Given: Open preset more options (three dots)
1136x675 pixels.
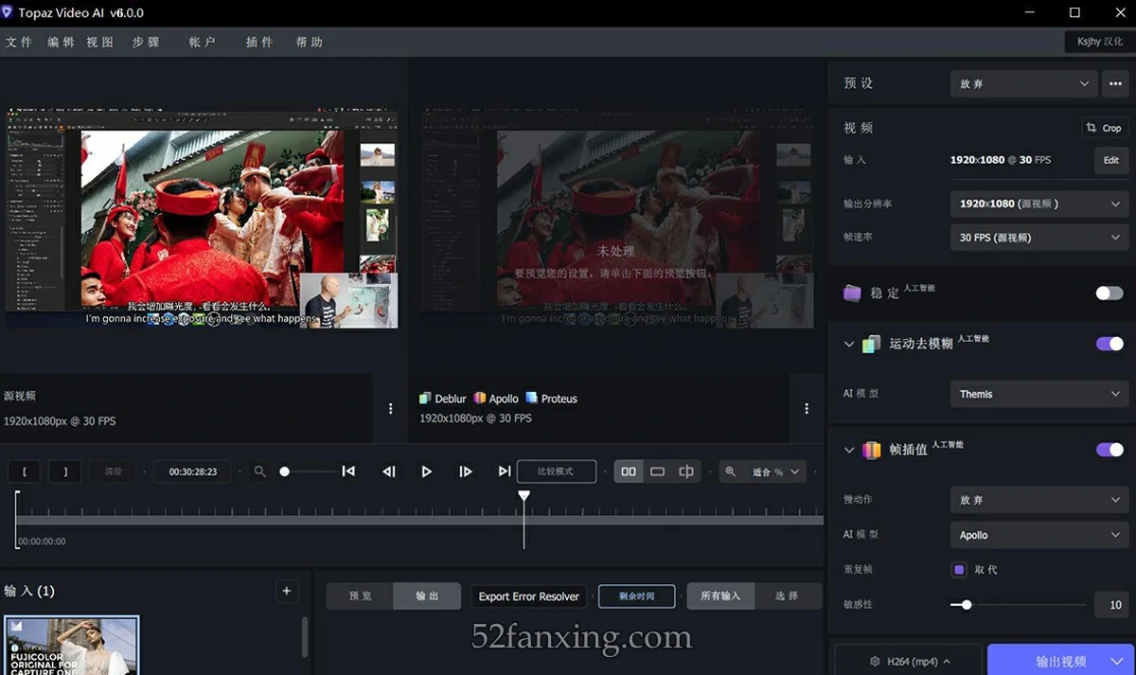Looking at the screenshot, I should (1115, 83).
